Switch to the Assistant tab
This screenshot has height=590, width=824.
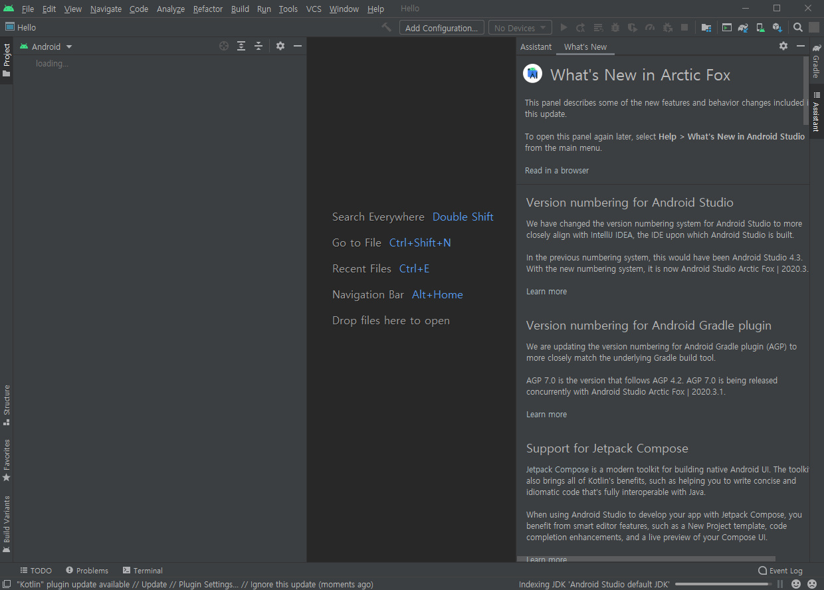536,47
